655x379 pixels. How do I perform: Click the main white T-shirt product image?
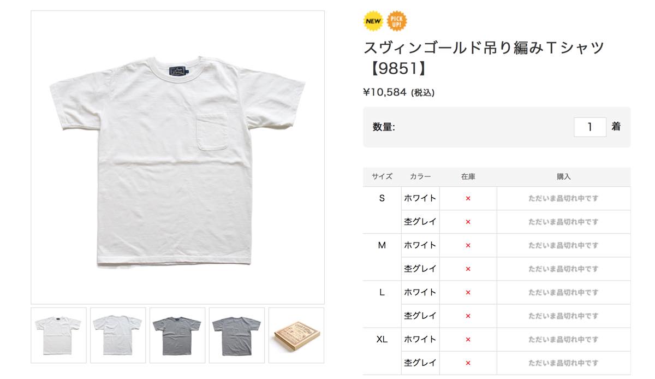tap(177, 157)
